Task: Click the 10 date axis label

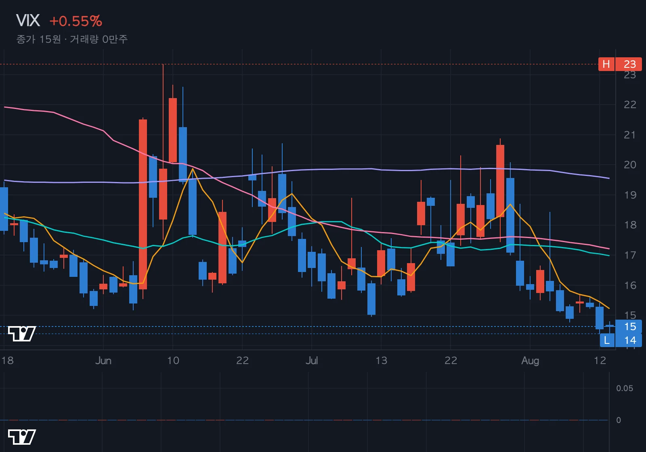Action: point(173,360)
